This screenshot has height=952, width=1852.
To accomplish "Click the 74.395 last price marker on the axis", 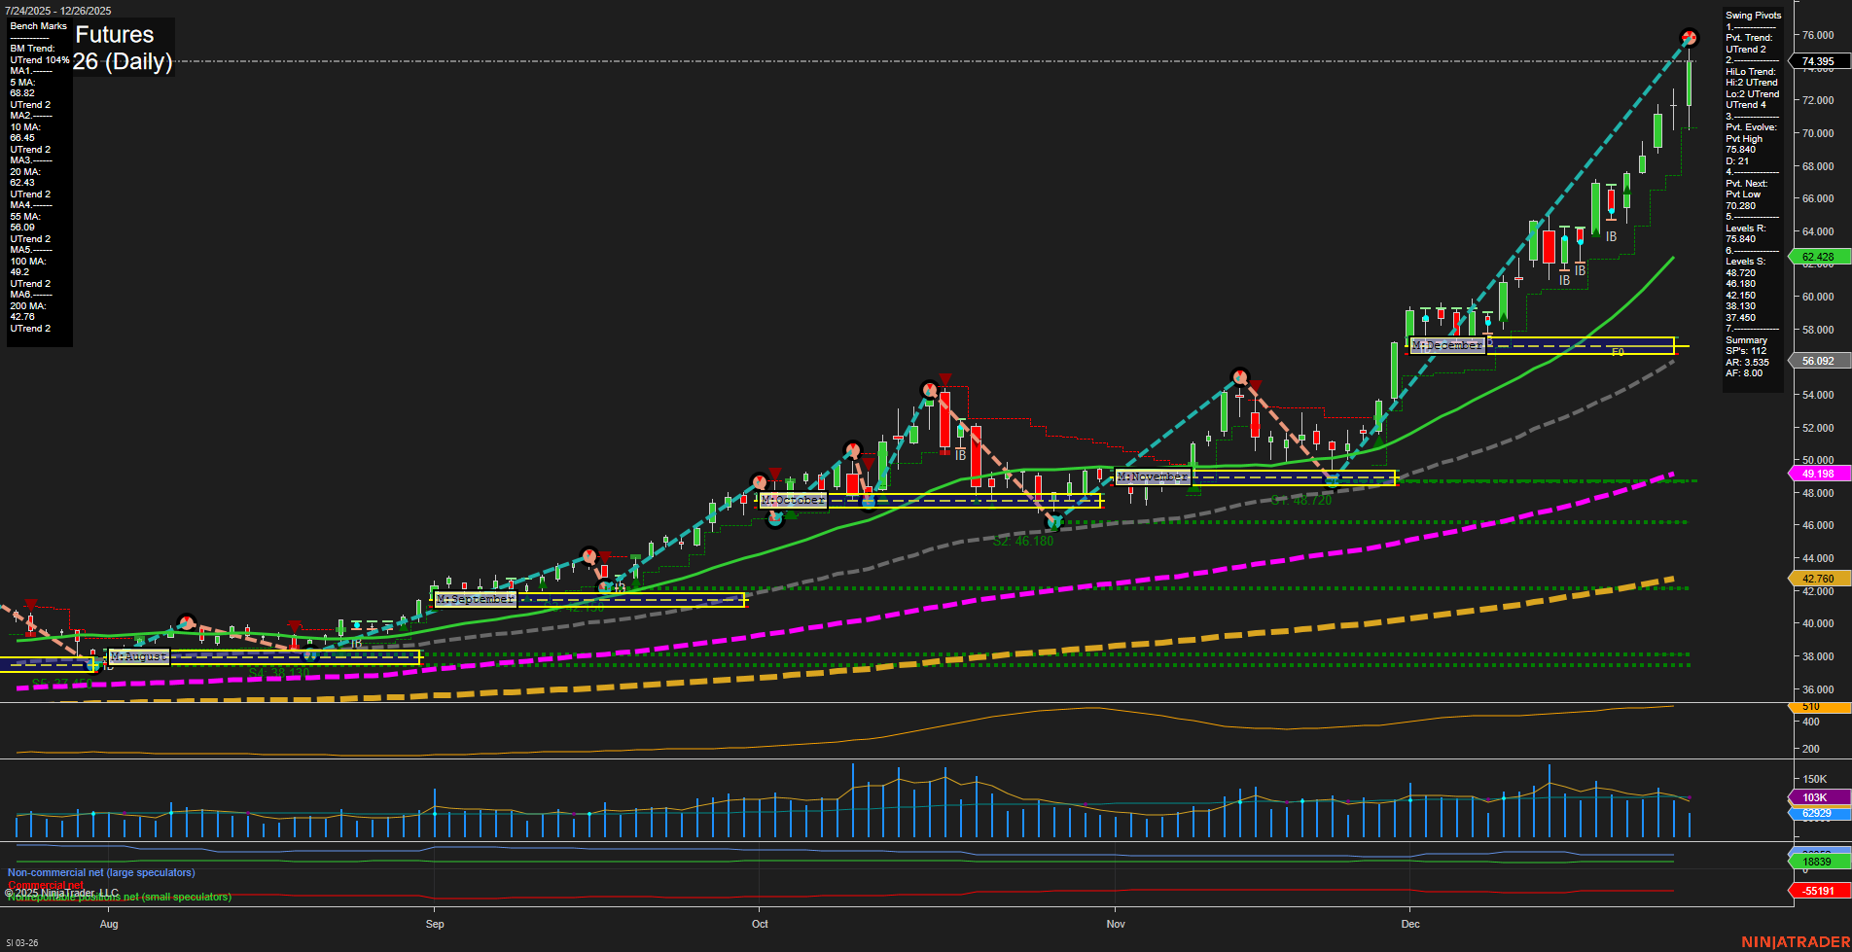I will pos(1817,60).
